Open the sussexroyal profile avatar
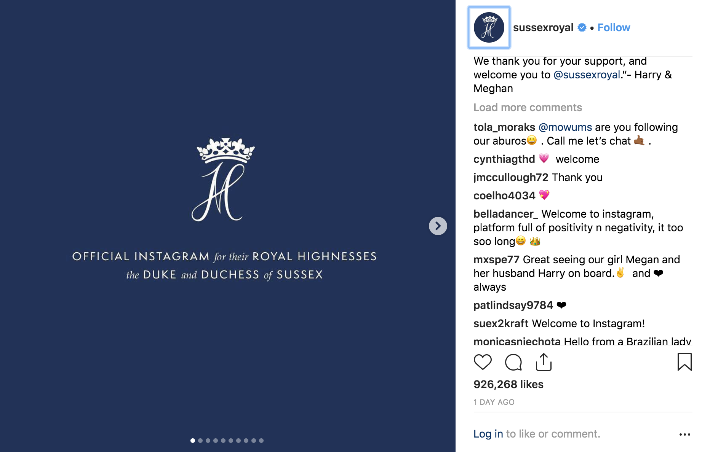The image size is (710, 452). pos(489,27)
